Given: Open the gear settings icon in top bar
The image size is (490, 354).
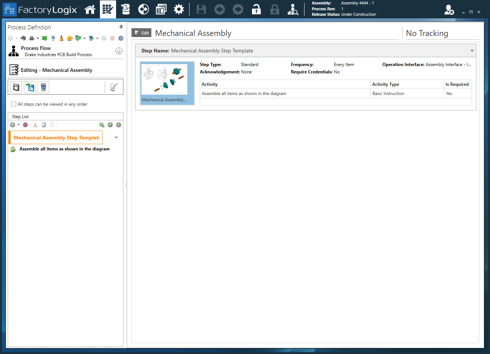Looking at the screenshot, I should click(179, 10).
